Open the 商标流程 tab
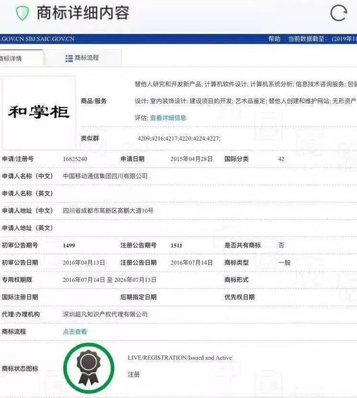This screenshot has height=398, width=357. (x=82, y=58)
